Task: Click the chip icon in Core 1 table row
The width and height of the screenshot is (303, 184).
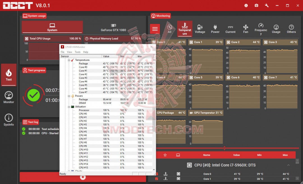Action: tap(178, 179)
